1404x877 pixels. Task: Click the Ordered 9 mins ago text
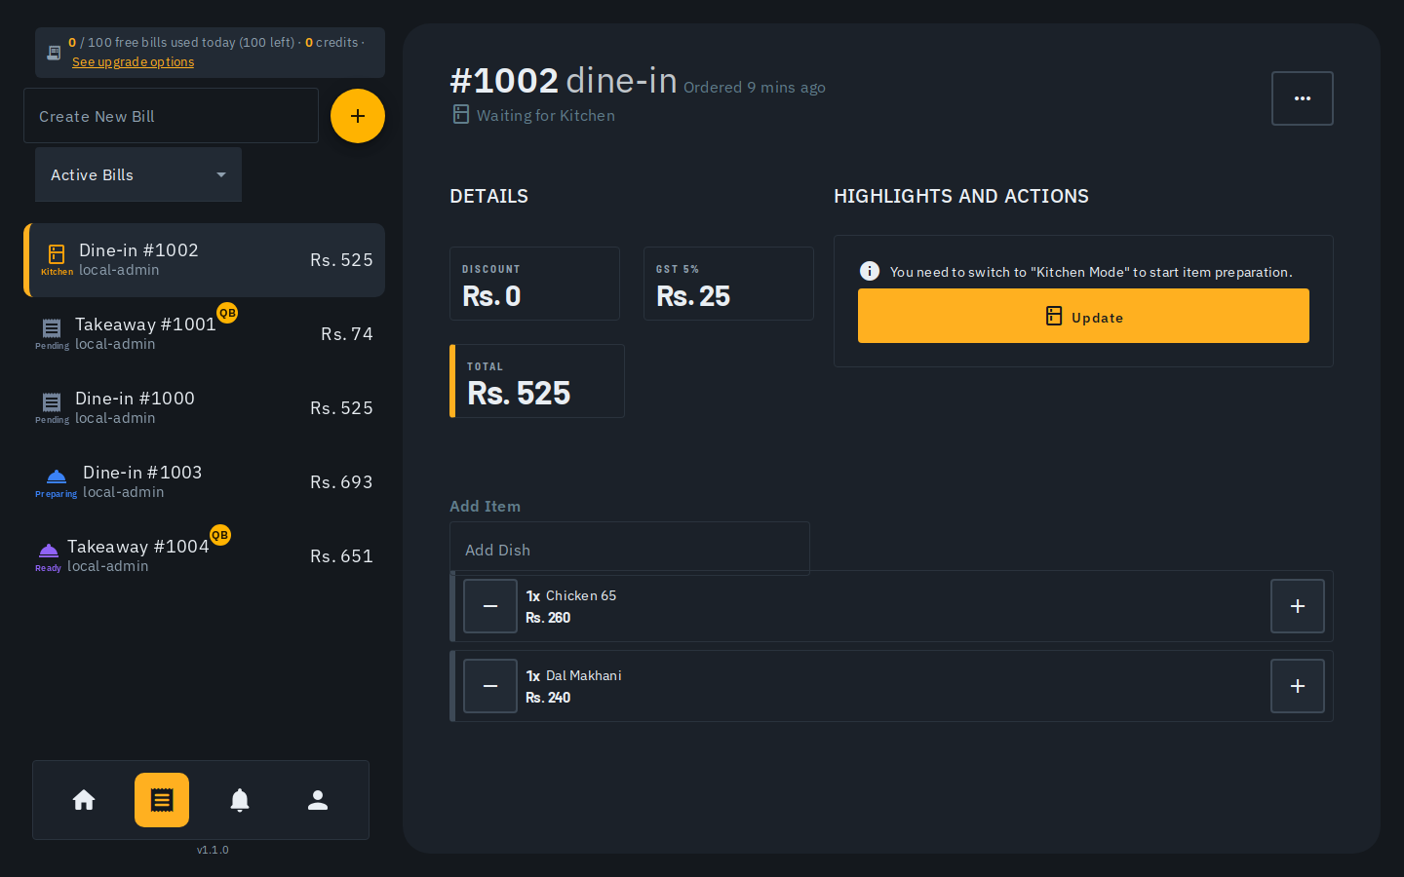click(755, 88)
